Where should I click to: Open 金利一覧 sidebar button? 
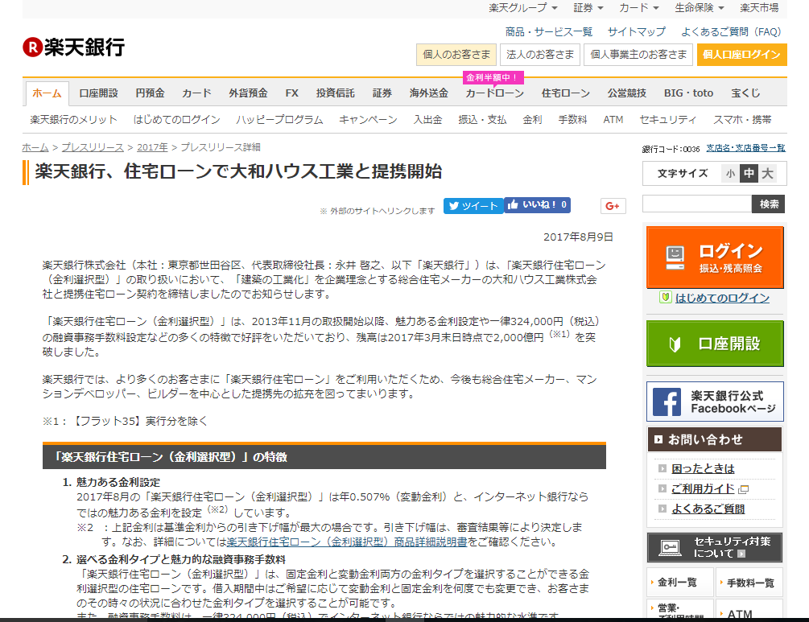coord(680,583)
